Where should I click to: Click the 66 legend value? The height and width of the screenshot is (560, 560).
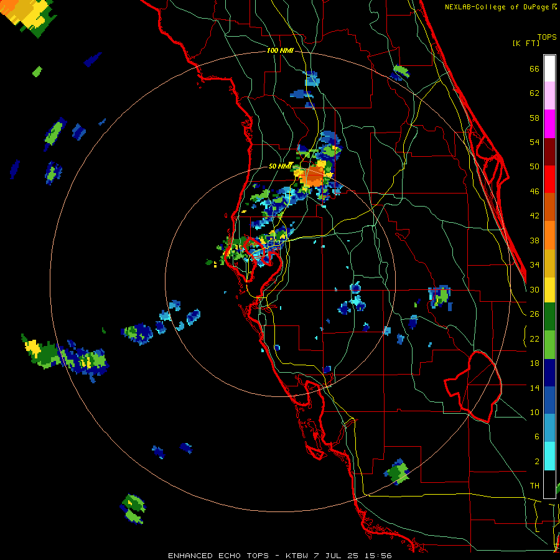[x=534, y=69]
